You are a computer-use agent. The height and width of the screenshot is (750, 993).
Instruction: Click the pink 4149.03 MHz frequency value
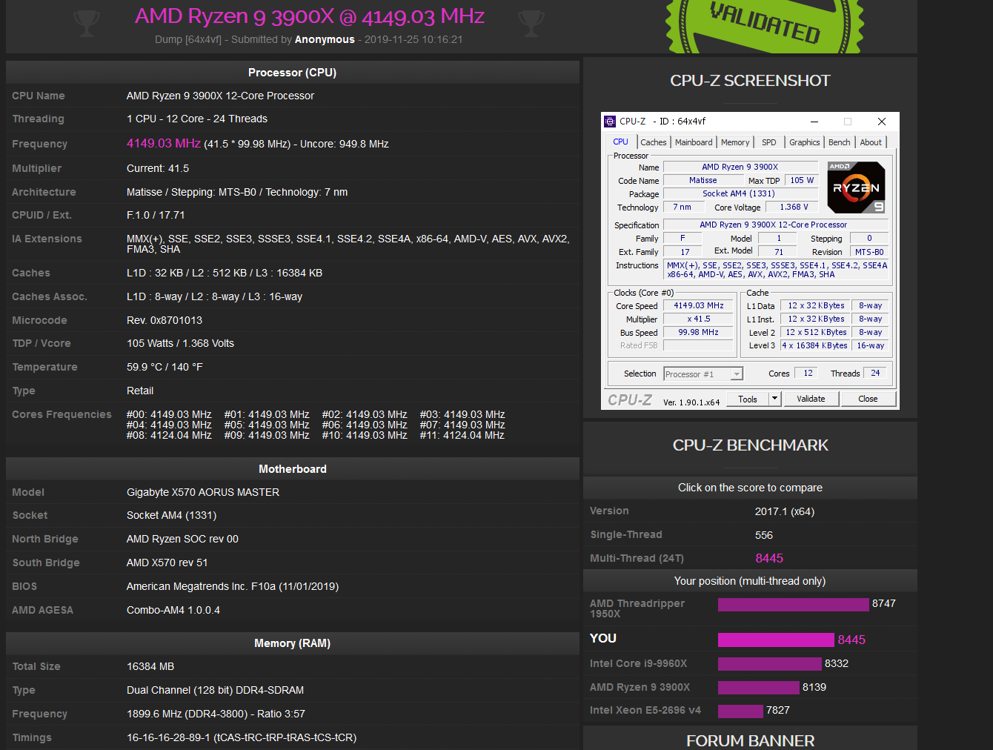click(x=164, y=143)
